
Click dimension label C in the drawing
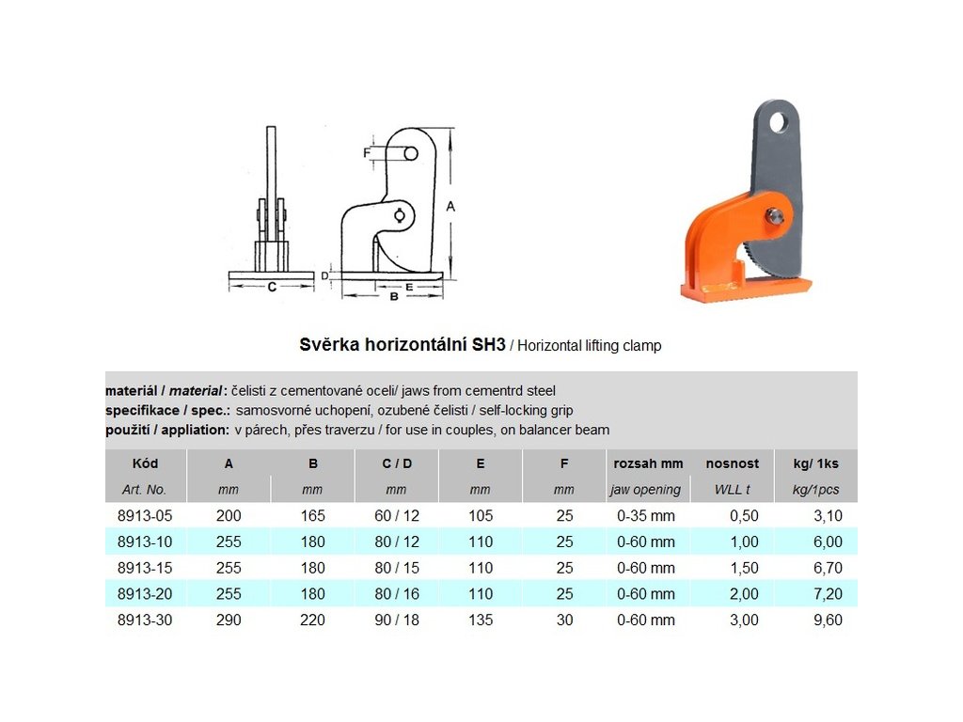tap(272, 287)
